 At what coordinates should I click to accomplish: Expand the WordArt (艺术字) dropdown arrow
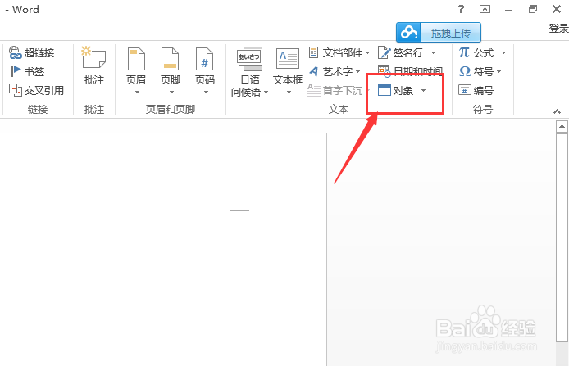click(x=357, y=71)
